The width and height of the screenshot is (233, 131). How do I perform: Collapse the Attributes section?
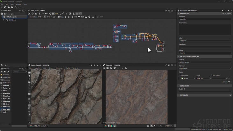(178, 13)
